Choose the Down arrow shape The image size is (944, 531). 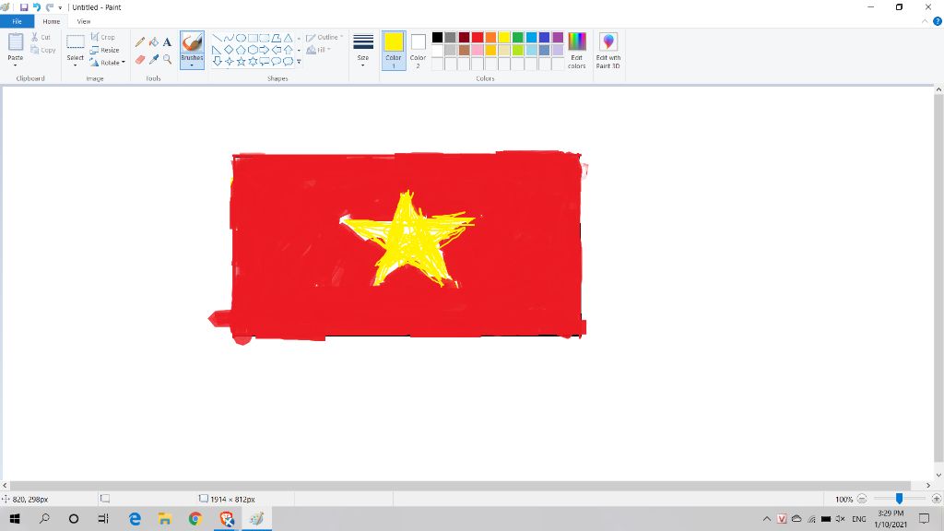pyautogui.click(x=217, y=62)
